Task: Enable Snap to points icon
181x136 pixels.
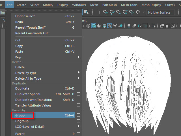Action: point(119,12)
